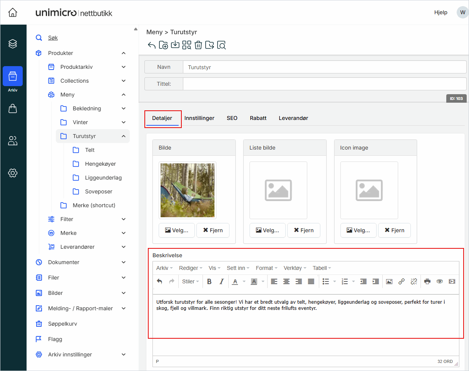Open the settings gear in the left rail
Image resolution: width=469 pixels, height=371 pixels.
(13, 173)
